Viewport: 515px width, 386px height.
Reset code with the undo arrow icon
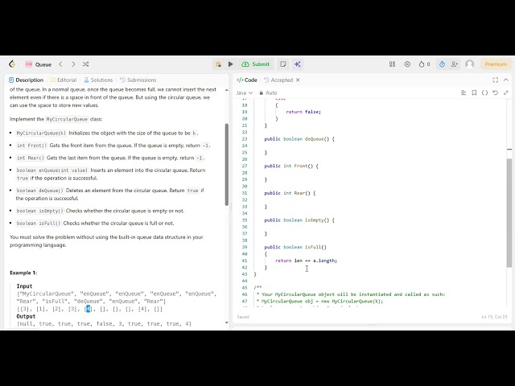pos(495,92)
